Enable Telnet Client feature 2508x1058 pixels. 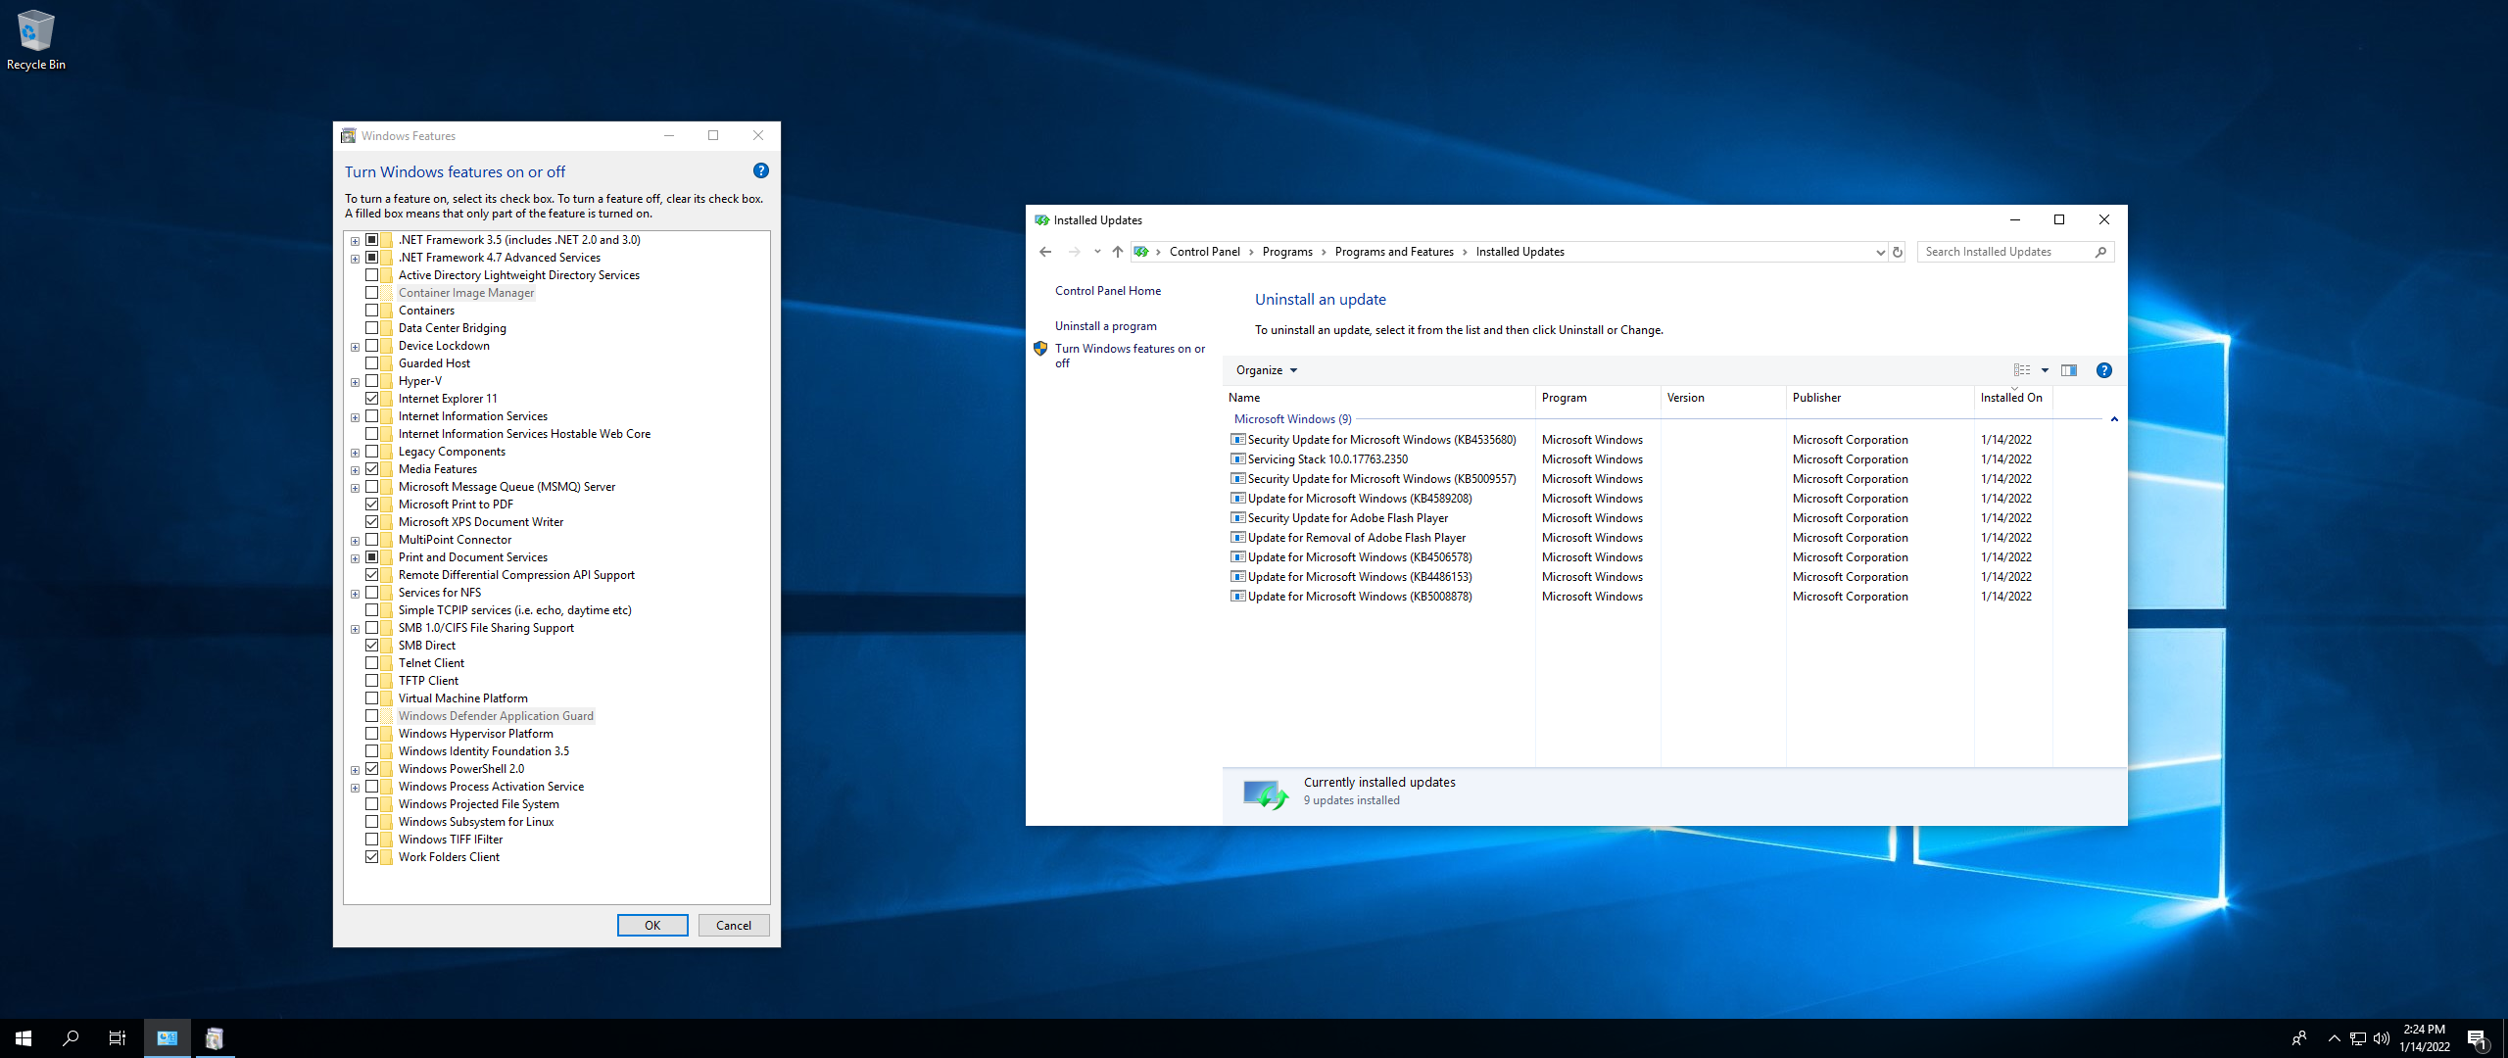point(372,663)
